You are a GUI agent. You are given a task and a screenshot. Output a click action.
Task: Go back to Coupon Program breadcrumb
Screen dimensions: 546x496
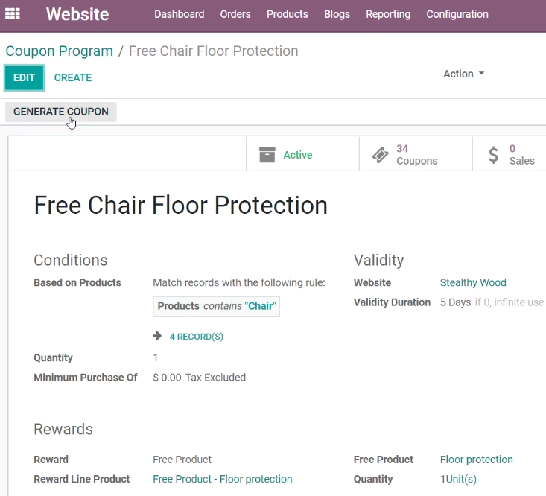coord(59,51)
